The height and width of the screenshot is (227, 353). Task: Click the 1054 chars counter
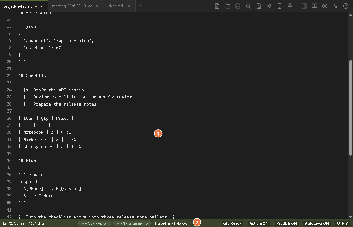38,224
